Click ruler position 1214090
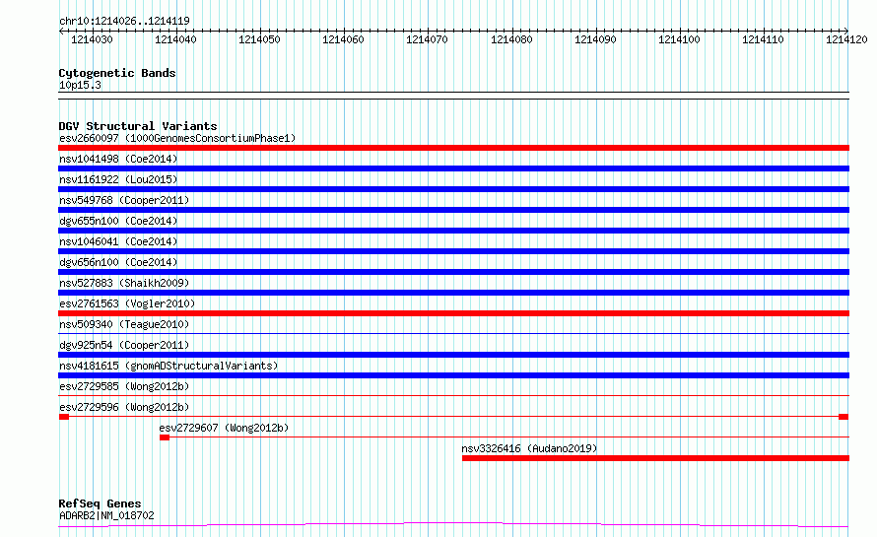Viewport: 877px width, 537px height. coord(595,39)
